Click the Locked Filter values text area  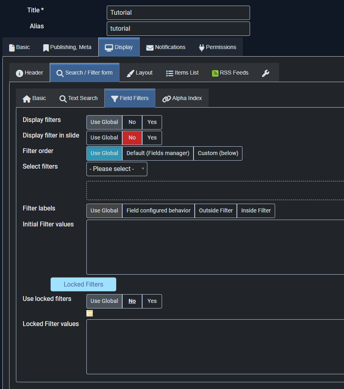pos(215,347)
